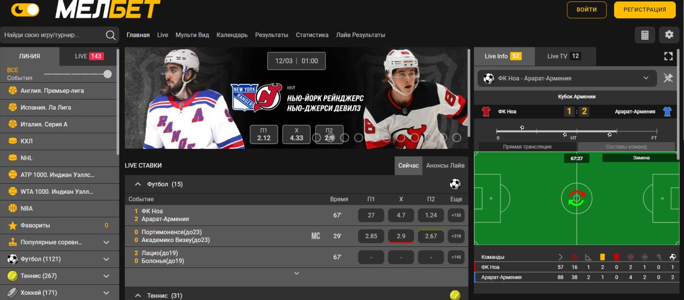This screenshot has height=300, width=684.
Task: Click the search game or tournament field
Action: tap(52, 35)
